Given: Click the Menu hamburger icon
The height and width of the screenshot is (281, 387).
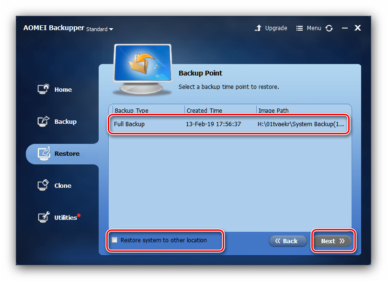Looking at the screenshot, I should [300, 28].
